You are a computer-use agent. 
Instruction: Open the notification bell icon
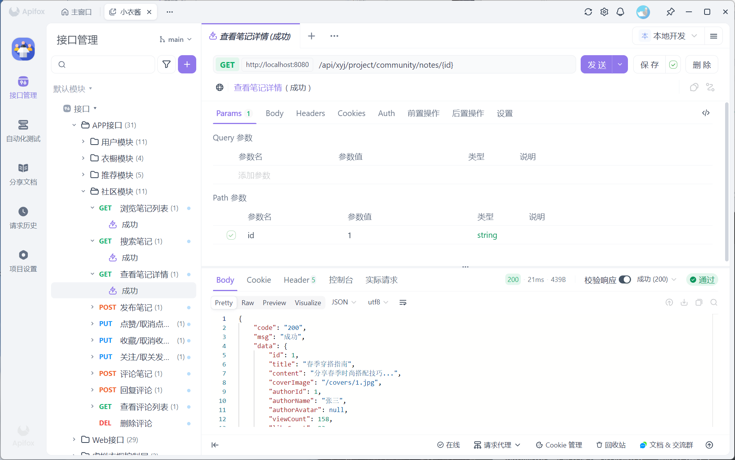[620, 12]
